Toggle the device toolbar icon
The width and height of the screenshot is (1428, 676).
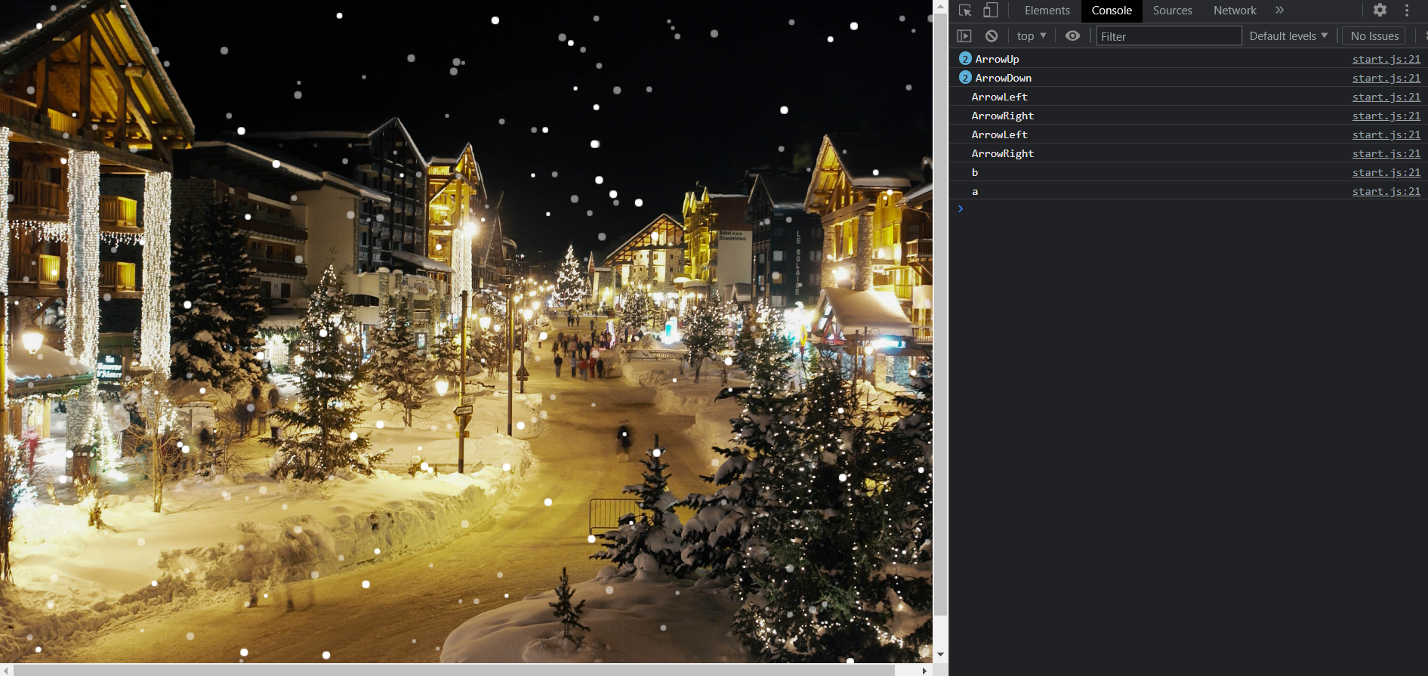click(991, 11)
